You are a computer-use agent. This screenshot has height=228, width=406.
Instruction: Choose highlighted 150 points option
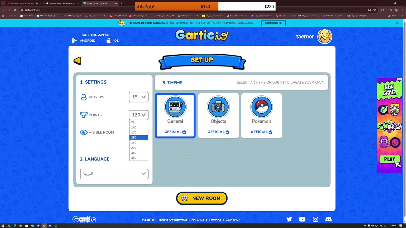coord(139,137)
